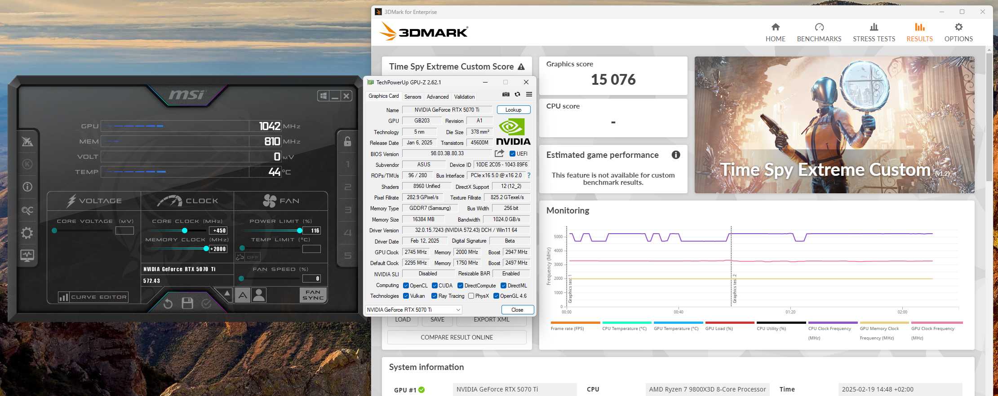Open the Afterburner information icon

point(27,187)
